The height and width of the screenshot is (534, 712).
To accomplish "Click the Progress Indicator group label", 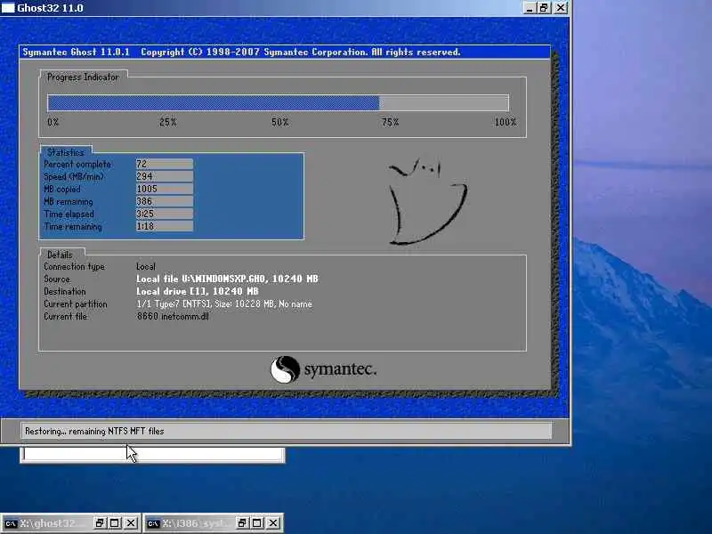I will click(x=83, y=77).
